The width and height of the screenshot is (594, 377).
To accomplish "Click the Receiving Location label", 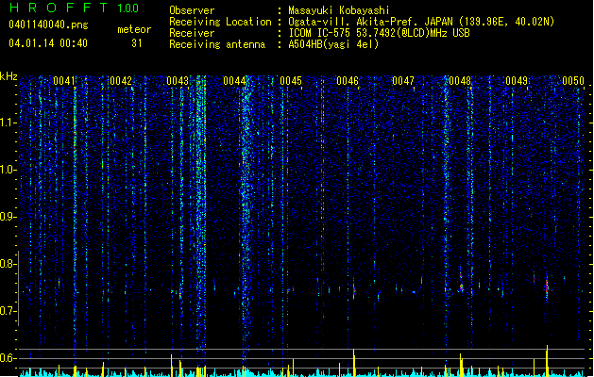I will point(220,22).
